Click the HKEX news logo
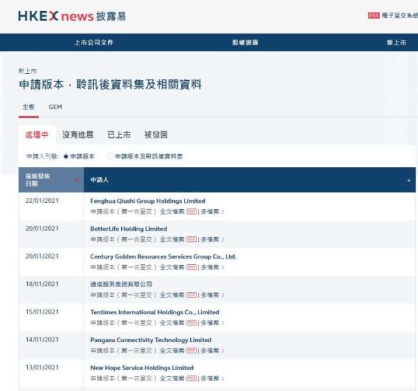The image size is (418, 391). pyautogui.click(x=72, y=16)
